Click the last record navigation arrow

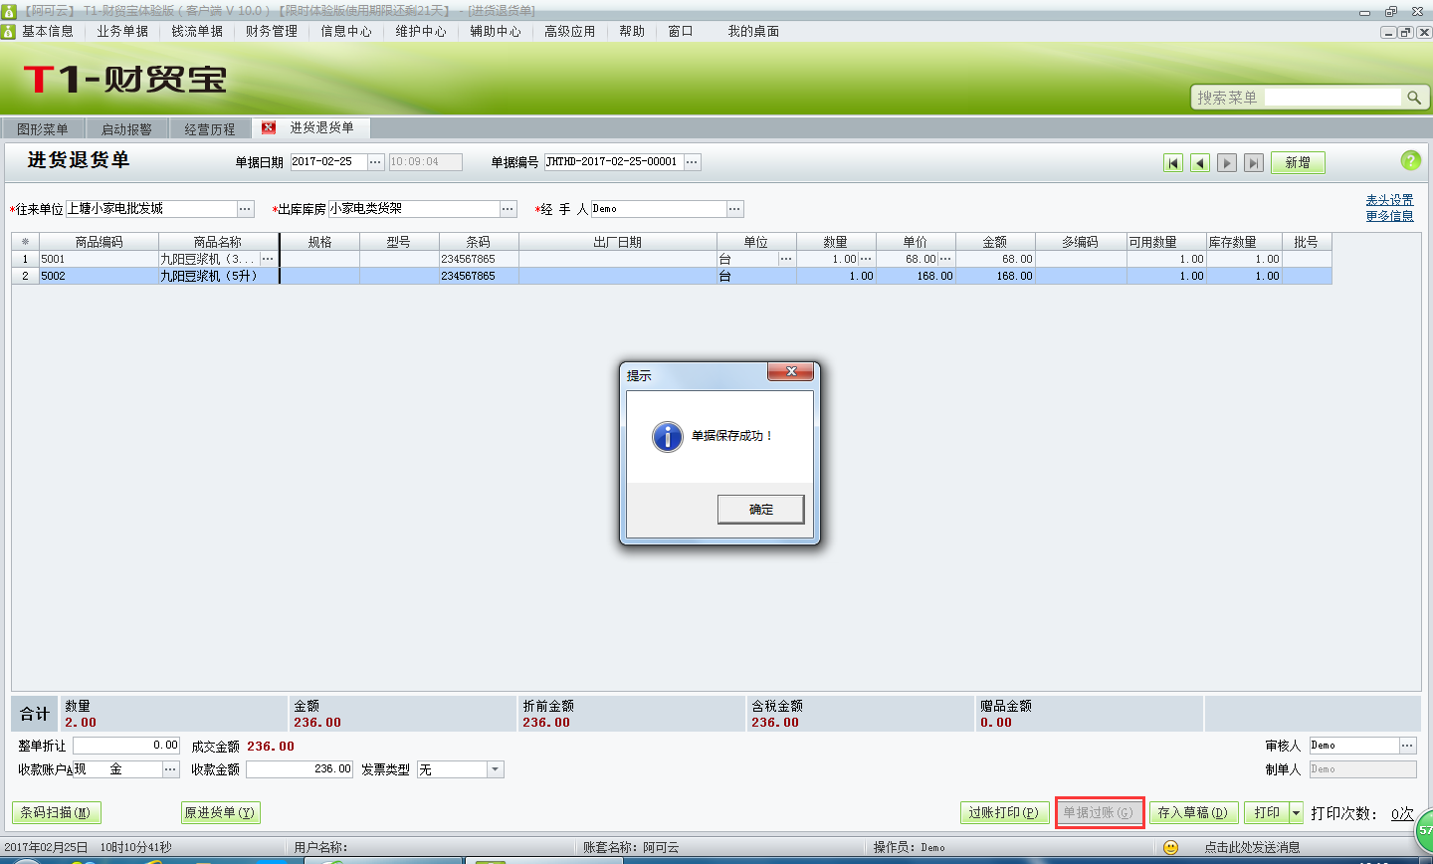click(x=1253, y=162)
